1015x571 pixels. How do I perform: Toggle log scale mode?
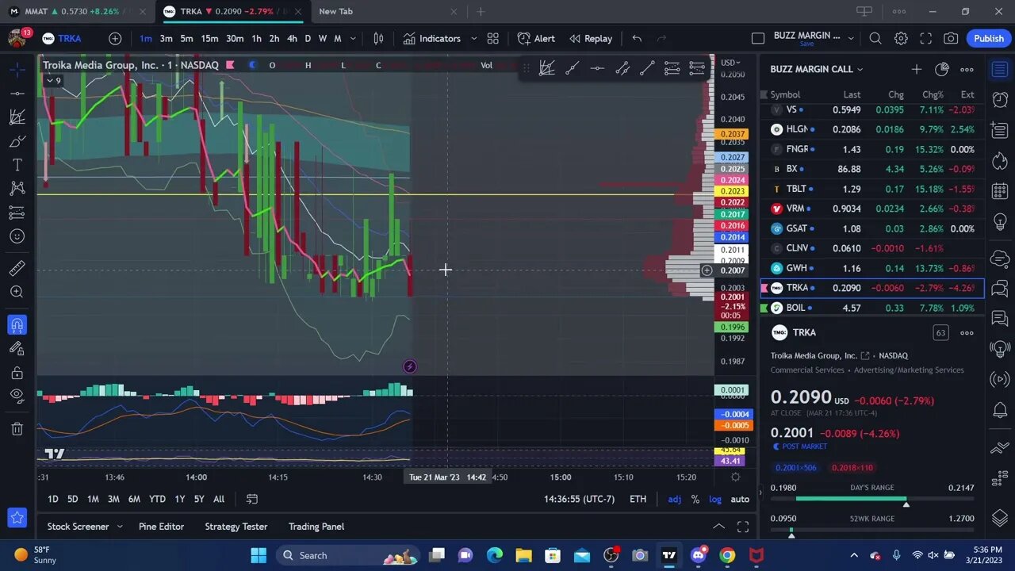coord(715,499)
